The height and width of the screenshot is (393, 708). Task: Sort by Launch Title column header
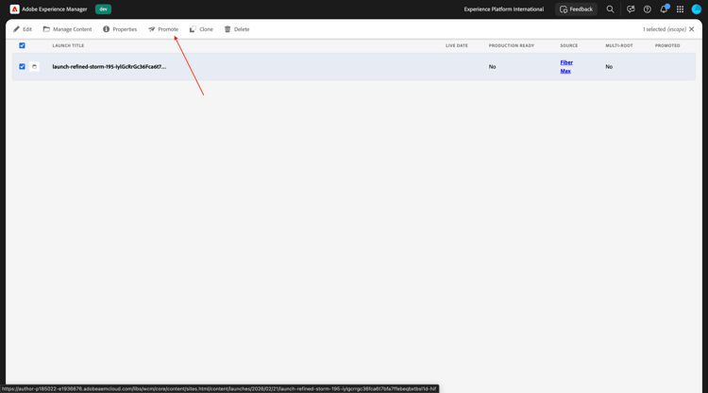point(68,45)
